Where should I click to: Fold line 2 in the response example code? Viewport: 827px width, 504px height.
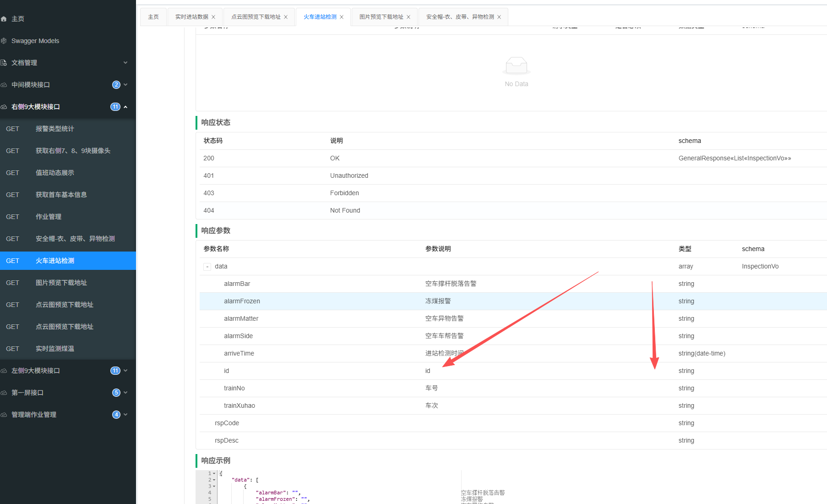click(x=214, y=480)
